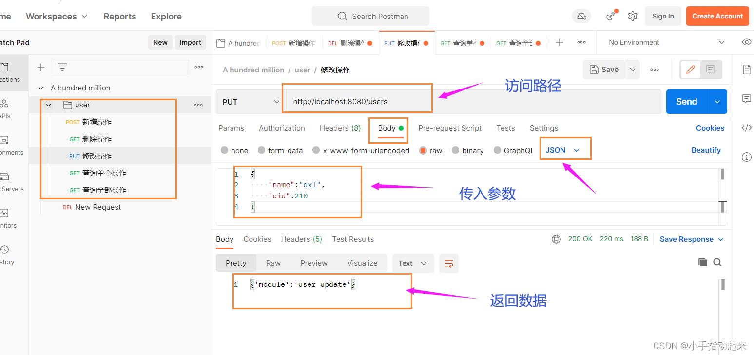
Task: Open the No Environment dropdown
Action: point(666,42)
